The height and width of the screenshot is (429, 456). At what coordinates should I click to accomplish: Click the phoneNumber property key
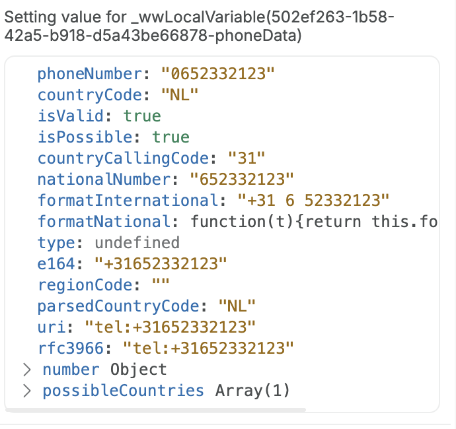[x=90, y=74]
